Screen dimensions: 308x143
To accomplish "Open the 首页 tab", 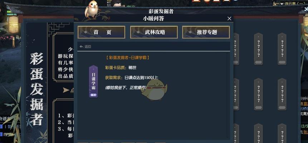I will (x=101, y=32).
